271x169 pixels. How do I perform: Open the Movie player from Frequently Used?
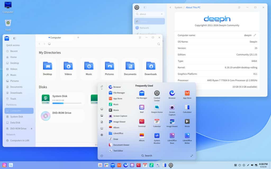(x=187, y=122)
